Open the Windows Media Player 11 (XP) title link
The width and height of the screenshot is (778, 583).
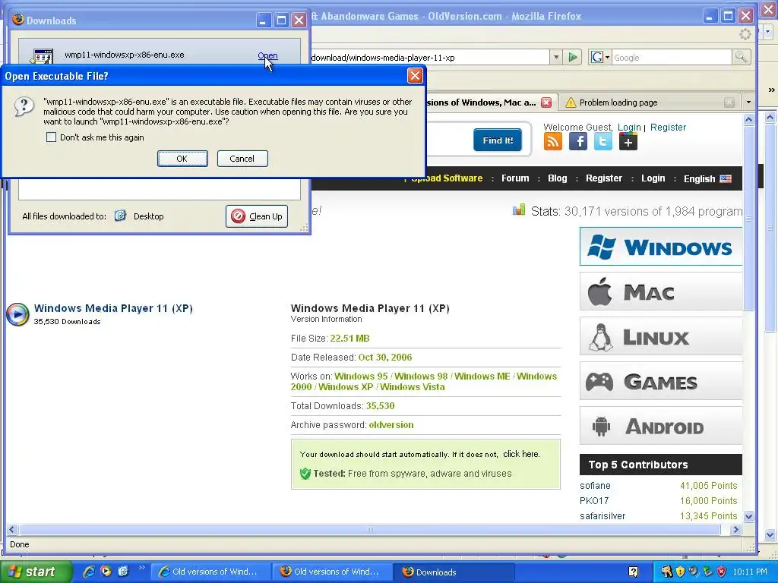pos(113,308)
